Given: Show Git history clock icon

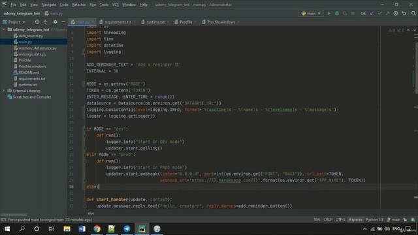Looking at the screenshot, I should tap(396, 13).
